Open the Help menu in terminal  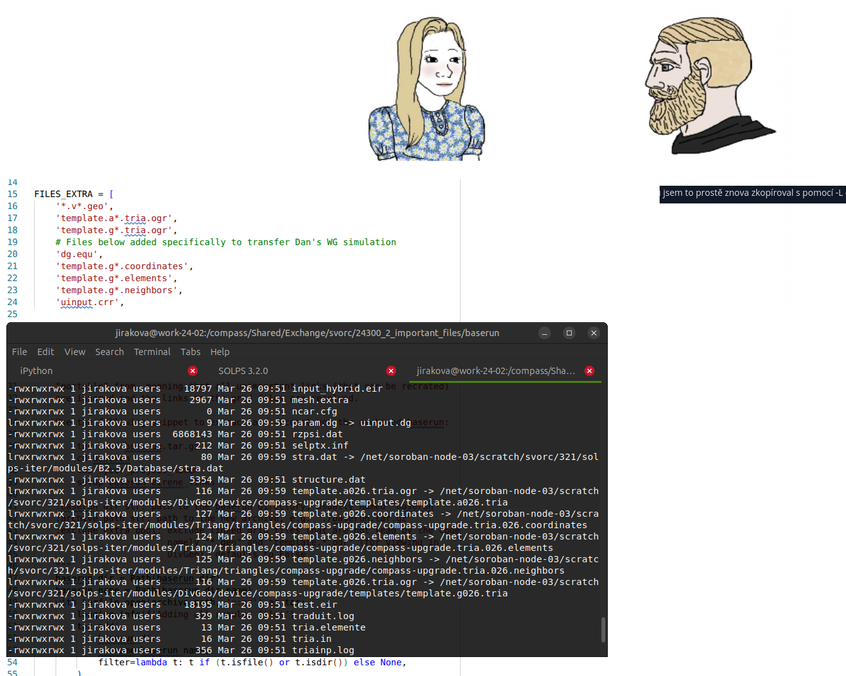pos(220,352)
